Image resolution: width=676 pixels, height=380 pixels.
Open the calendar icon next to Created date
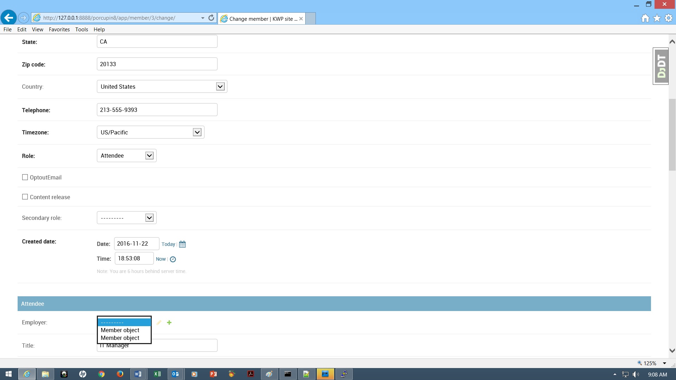(182, 244)
